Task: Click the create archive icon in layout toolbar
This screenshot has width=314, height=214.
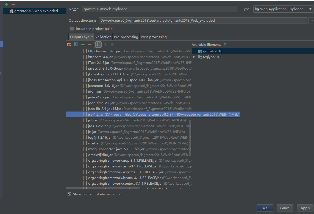Action: click(76, 44)
